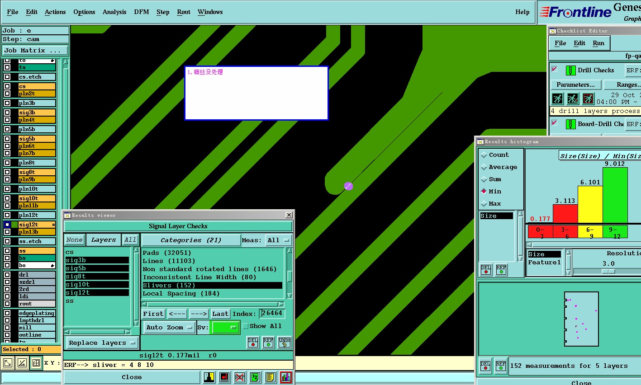
Task: Click DEL icon beside Size list in histogram
Action: tap(486, 270)
